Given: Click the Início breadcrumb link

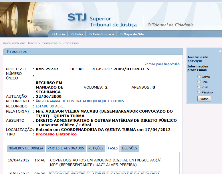Looking at the screenshot, I should click(x=32, y=43).
